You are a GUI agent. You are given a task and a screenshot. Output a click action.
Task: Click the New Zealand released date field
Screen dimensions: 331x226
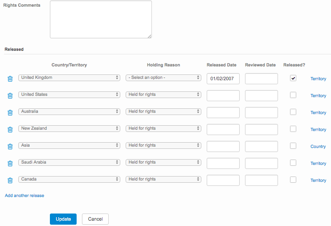tap(223, 129)
